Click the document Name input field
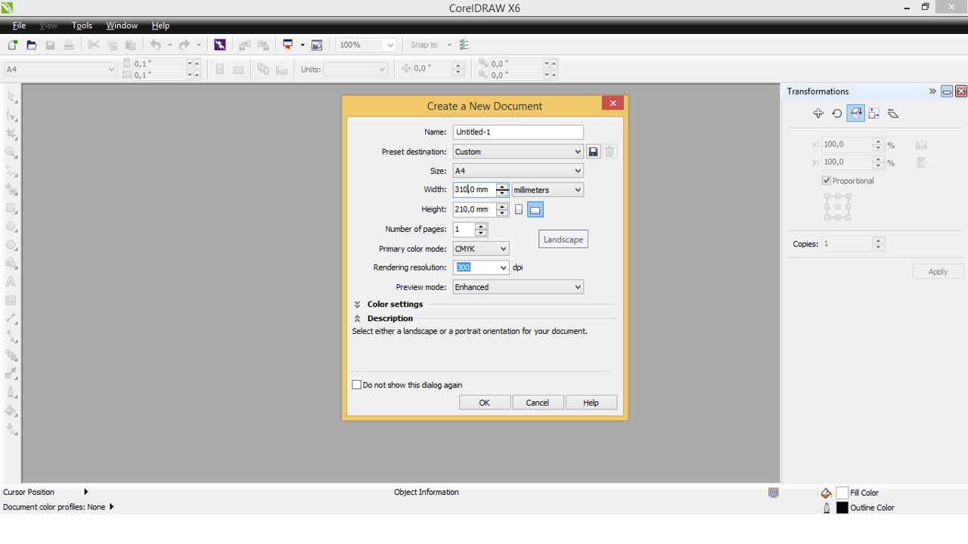 [x=518, y=132]
